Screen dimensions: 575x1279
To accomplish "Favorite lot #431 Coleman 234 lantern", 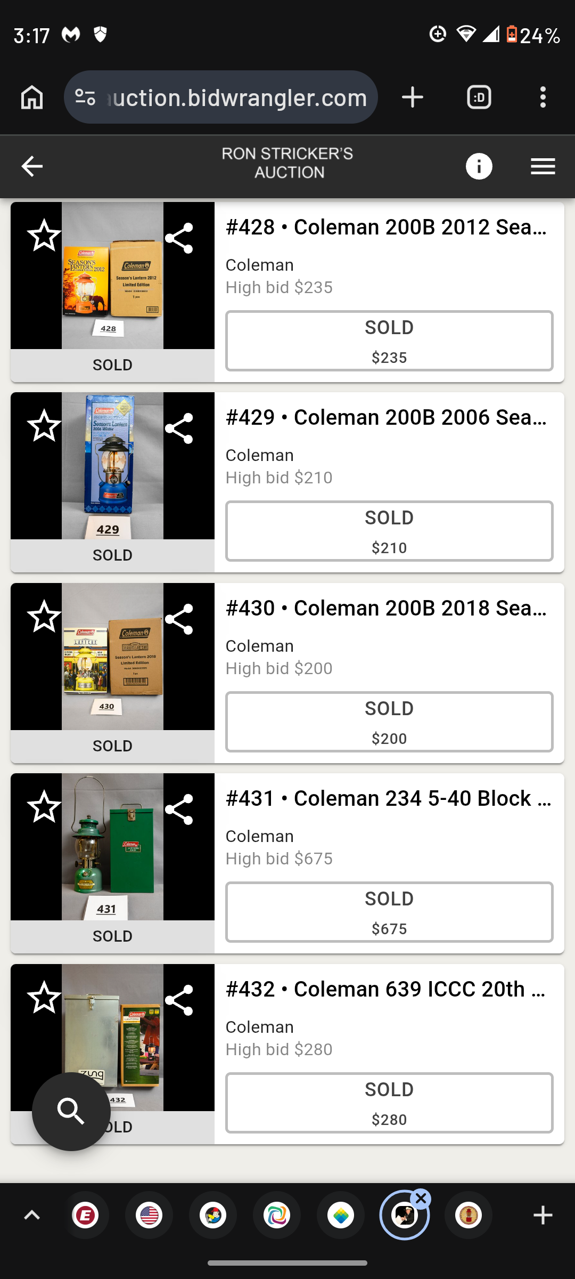I will coord(44,807).
